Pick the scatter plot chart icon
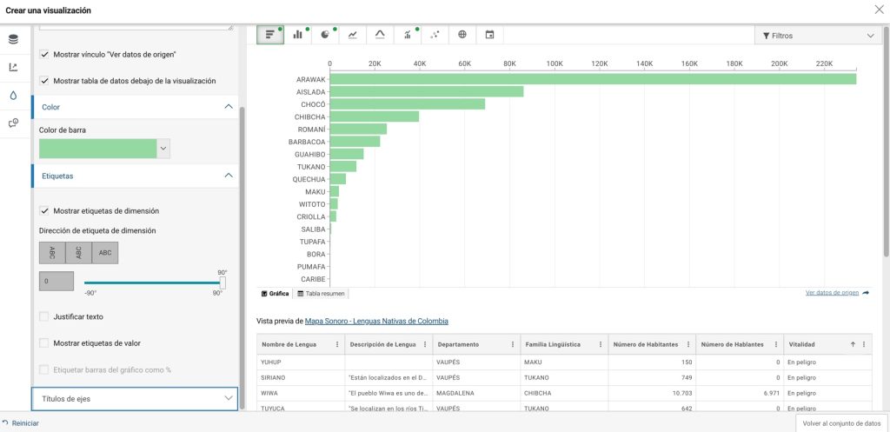This screenshot has height=432, width=890. [435, 35]
